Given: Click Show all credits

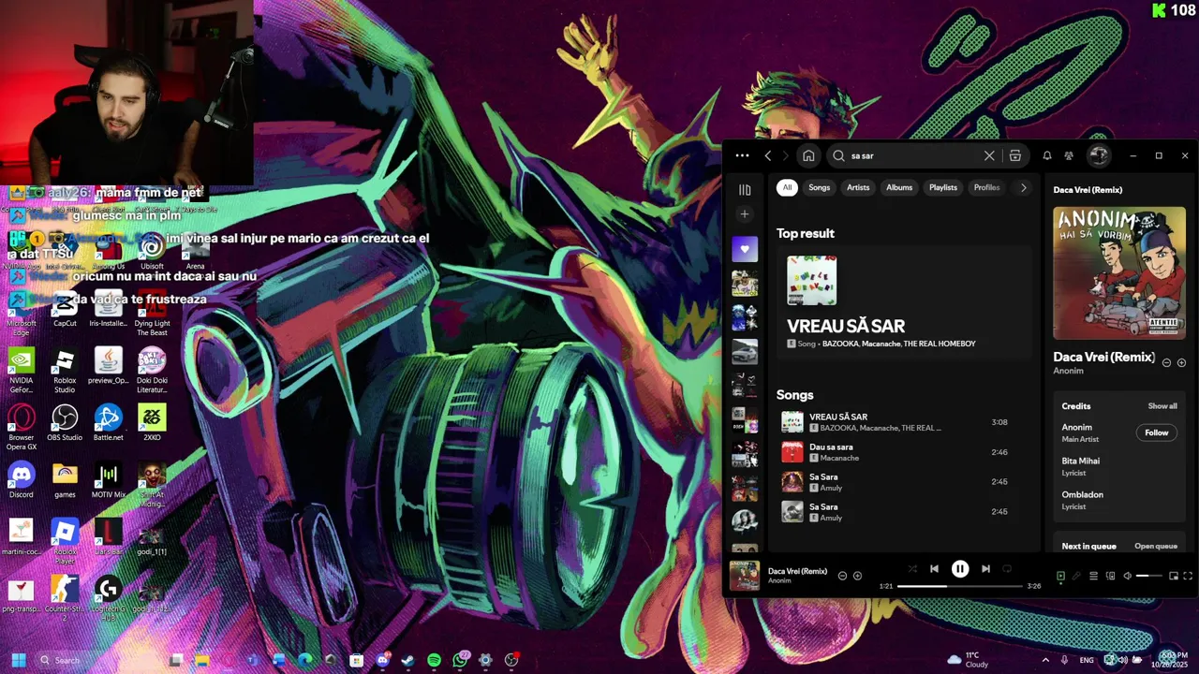Looking at the screenshot, I should click(x=1162, y=406).
